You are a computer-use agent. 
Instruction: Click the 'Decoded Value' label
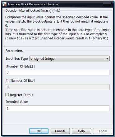pyautogui.click(x=17, y=102)
